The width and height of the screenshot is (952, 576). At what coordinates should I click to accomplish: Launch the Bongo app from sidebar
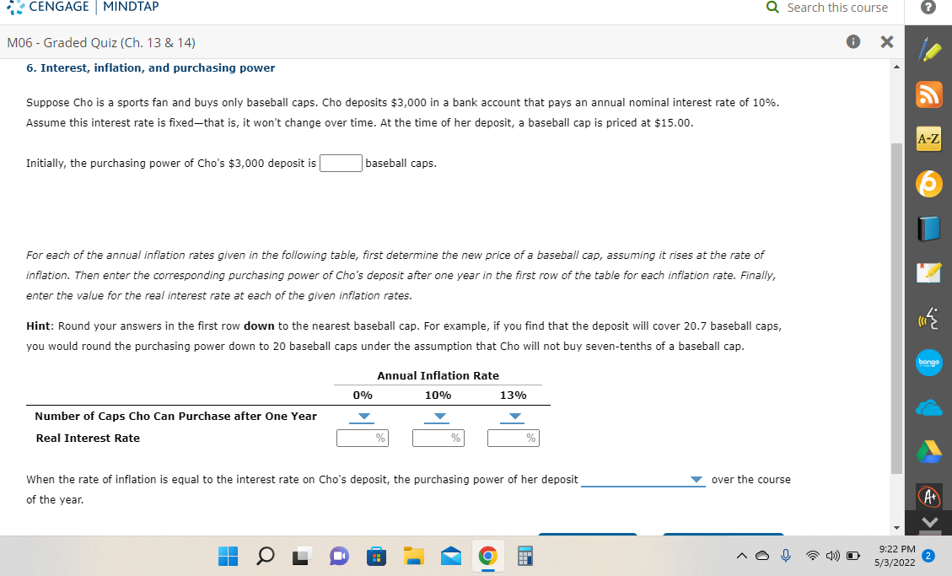click(x=928, y=363)
